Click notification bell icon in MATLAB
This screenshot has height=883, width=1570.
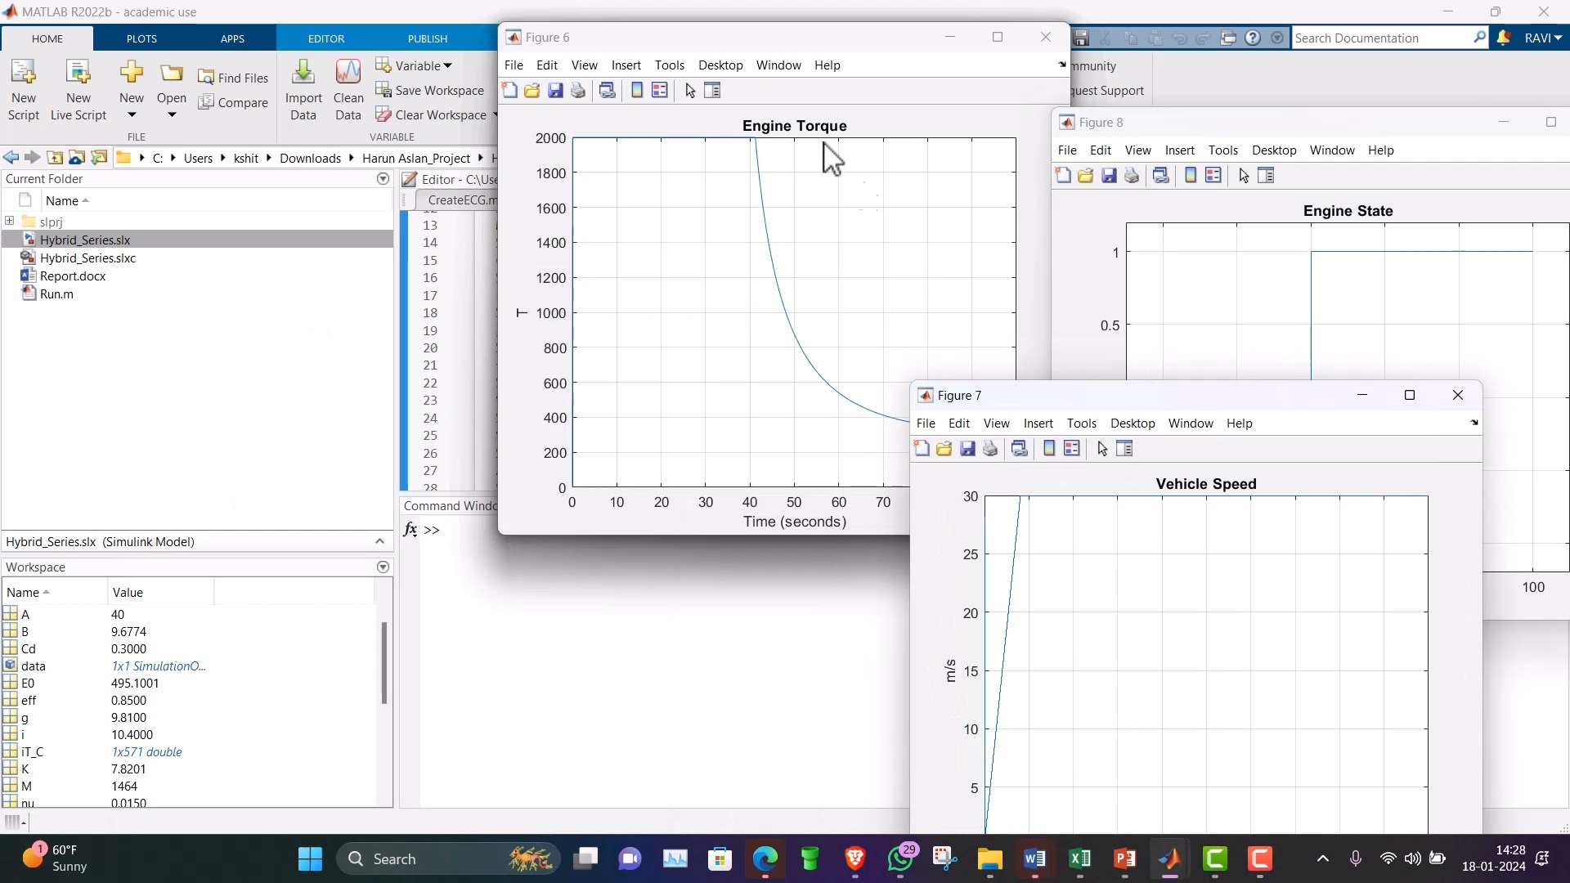1504,38
